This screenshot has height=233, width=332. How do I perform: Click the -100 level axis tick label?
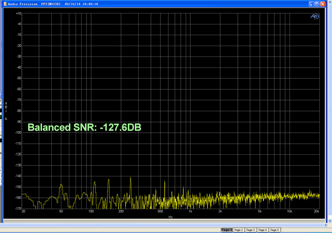click(x=18, y=132)
